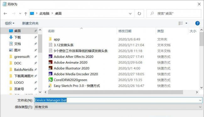The width and height of the screenshot is (204, 117).
Task: Click 桌面 in the address path
Action: pos(58,13)
